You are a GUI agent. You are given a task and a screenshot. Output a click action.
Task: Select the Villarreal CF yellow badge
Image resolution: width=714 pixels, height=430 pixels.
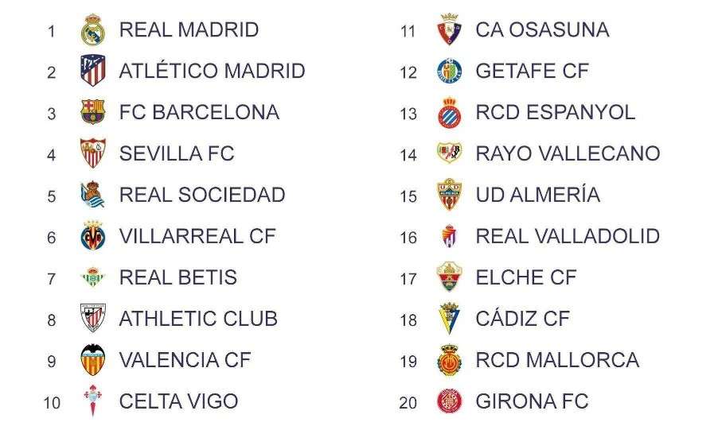tap(92, 236)
